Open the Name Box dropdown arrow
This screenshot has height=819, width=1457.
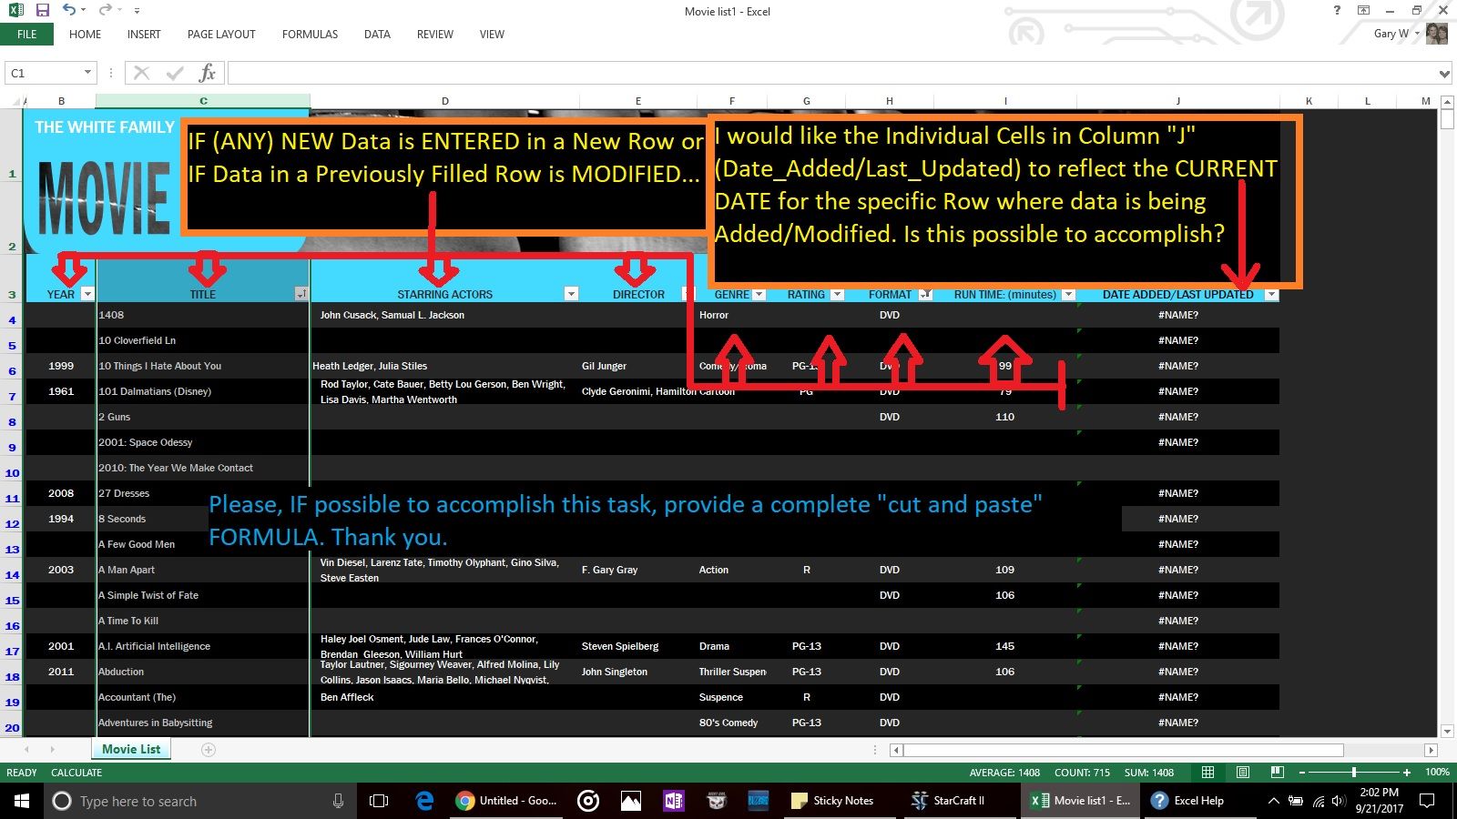[87, 72]
